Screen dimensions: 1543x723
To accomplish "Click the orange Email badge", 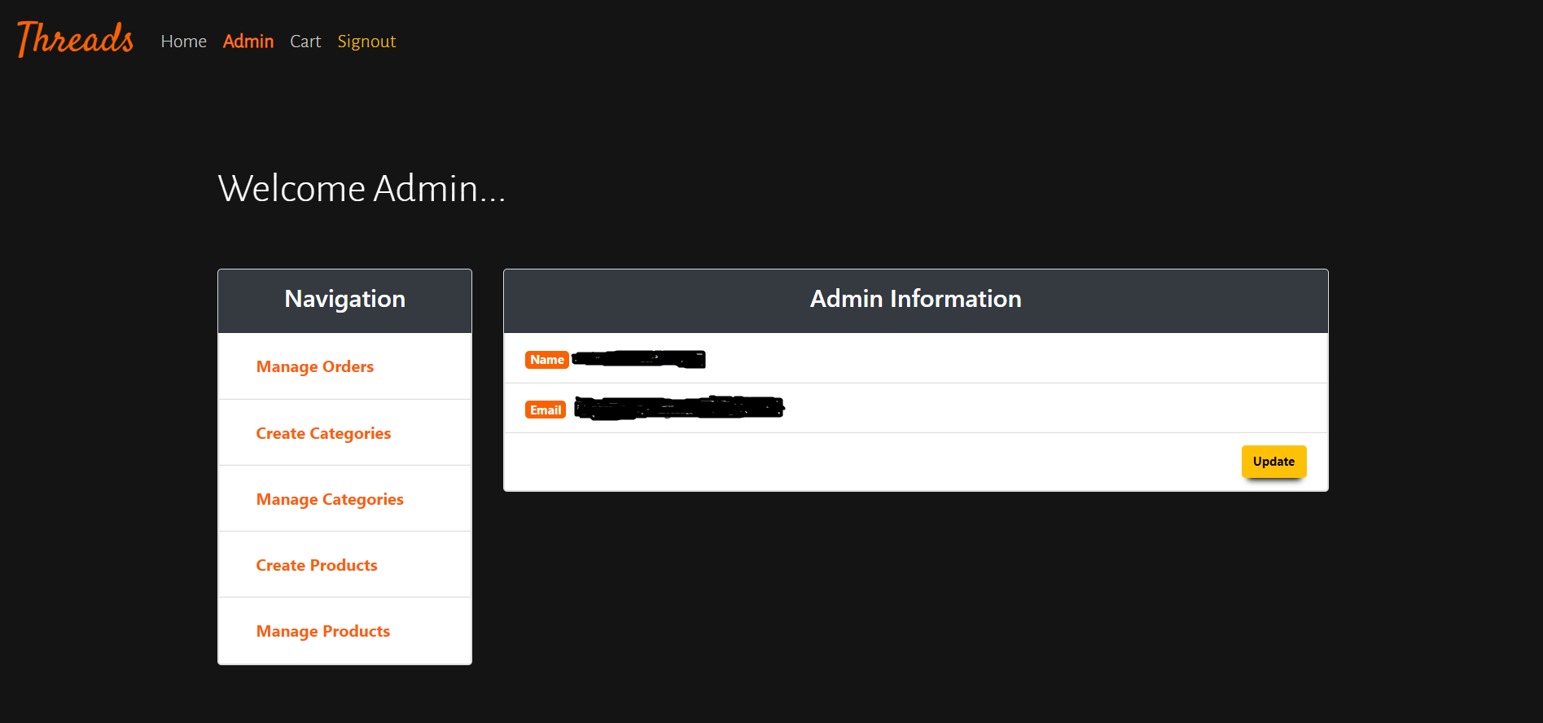I will (x=545, y=409).
